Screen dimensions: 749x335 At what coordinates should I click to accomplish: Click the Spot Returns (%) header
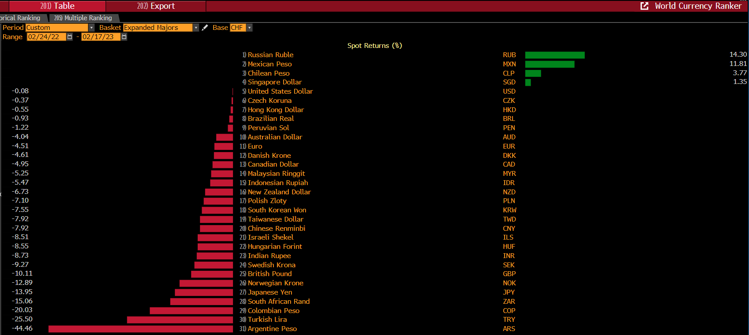pyautogui.click(x=375, y=46)
